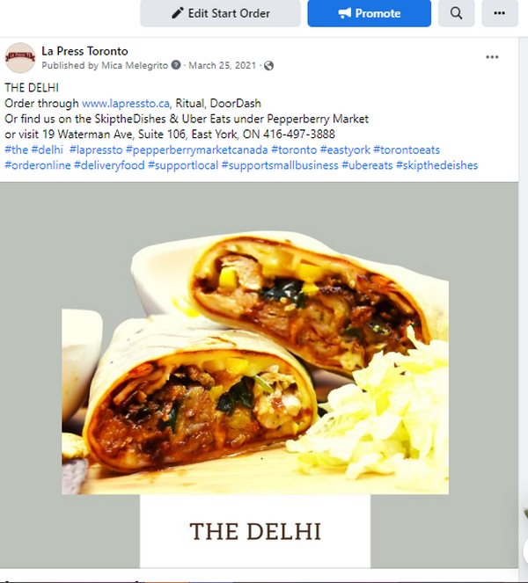The height and width of the screenshot is (583, 528).
Task: Click the pencil icon in Edit Start Order
Action: point(178,13)
